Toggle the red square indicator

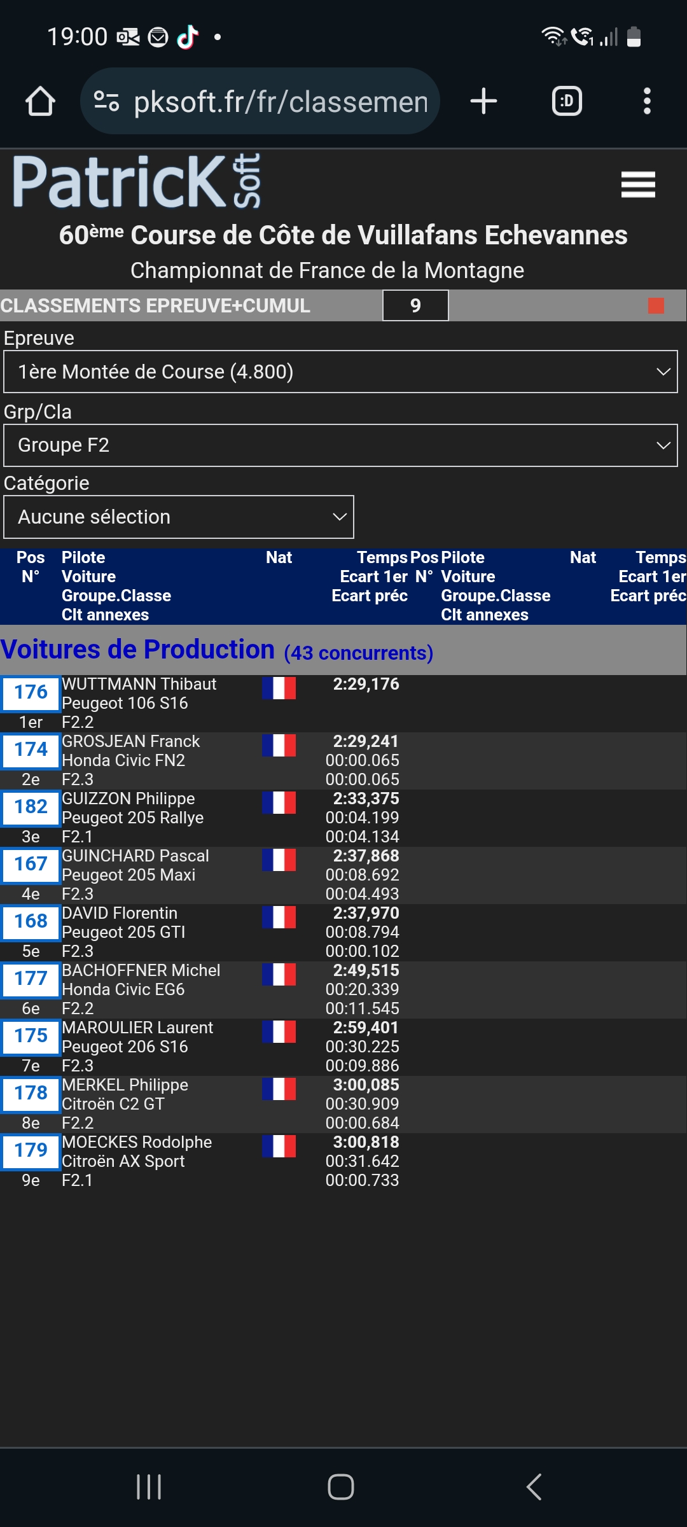(x=656, y=306)
